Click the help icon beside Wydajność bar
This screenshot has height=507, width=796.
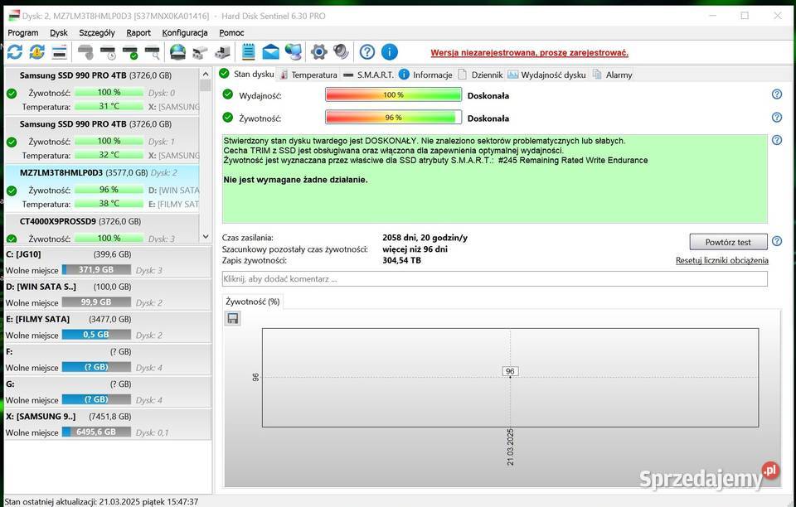(x=777, y=94)
